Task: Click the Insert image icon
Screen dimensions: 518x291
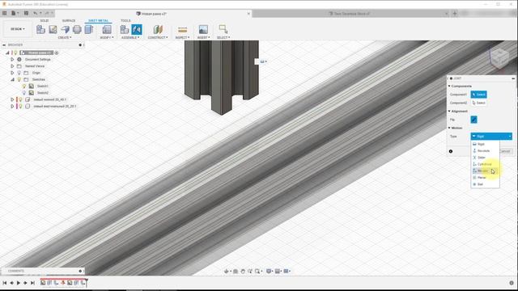Action: 203,29
